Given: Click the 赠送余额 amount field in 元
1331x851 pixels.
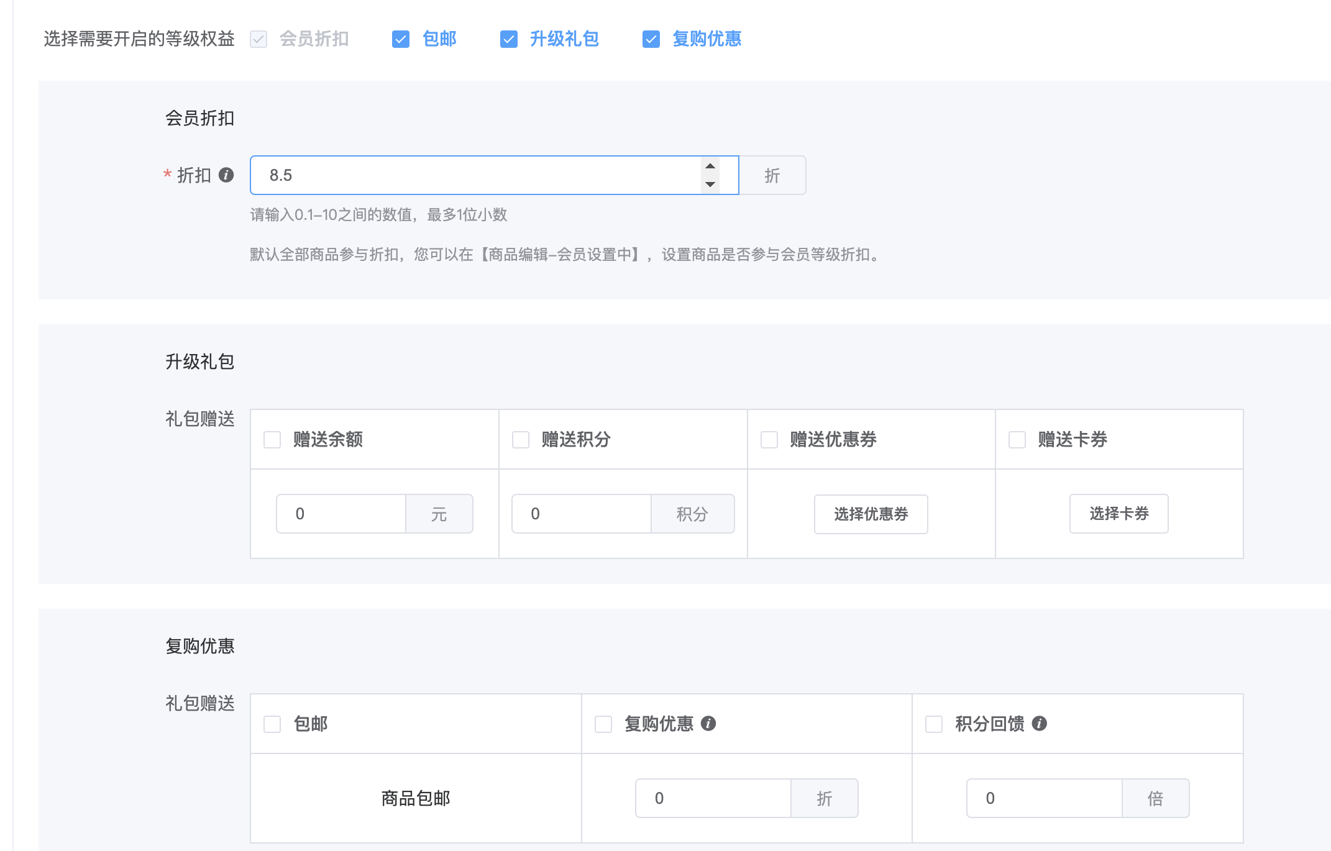Looking at the screenshot, I should pos(341,514).
